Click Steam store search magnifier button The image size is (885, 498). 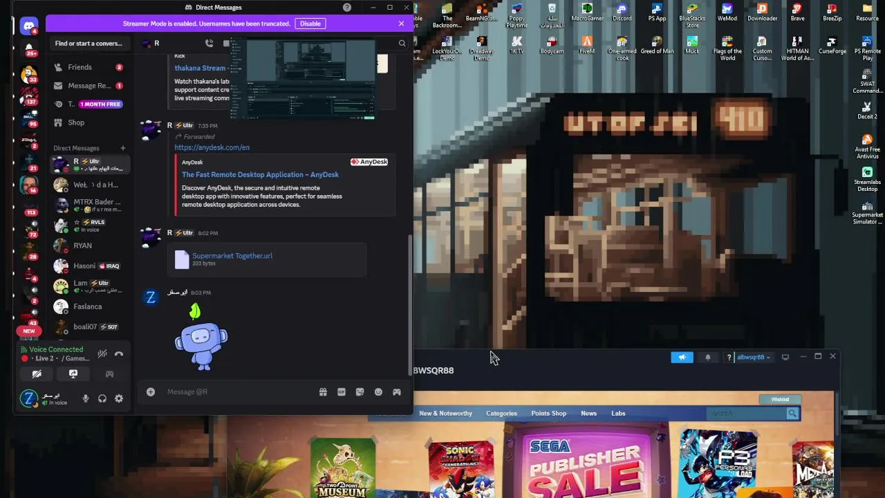(x=792, y=414)
